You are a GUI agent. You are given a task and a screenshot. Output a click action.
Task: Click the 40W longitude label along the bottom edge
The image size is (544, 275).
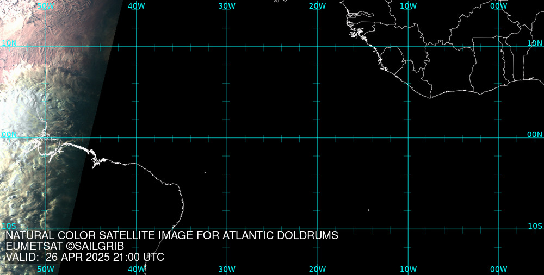click(x=137, y=269)
